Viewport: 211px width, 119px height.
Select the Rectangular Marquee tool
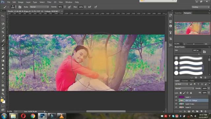(x=3, y=20)
